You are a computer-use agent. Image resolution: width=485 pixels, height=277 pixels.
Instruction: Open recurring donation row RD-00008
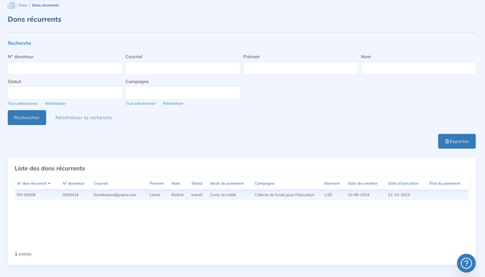[x=242, y=195]
